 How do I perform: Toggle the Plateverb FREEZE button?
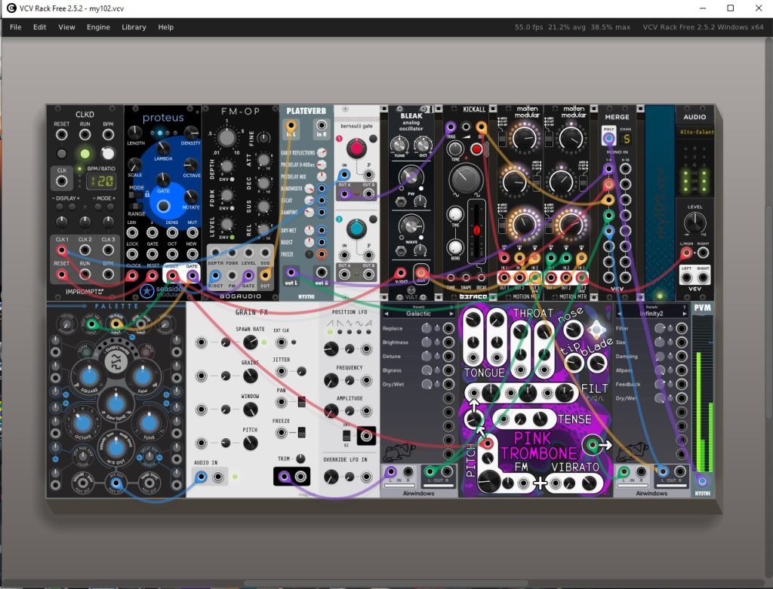(309, 254)
